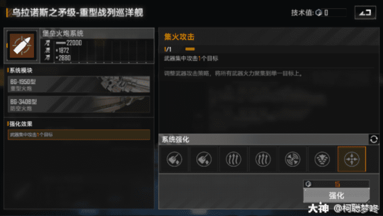383x216 pixels.
Task: Click the tech cost icon above 强化
Action: click(308, 184)
